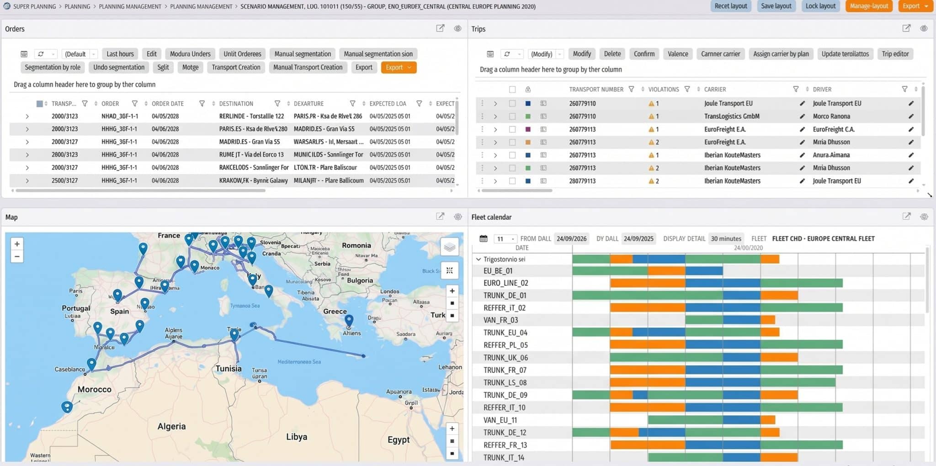Click purple color swatch of EuroFreight trip

pyautogui.click(x=528, y=129)
